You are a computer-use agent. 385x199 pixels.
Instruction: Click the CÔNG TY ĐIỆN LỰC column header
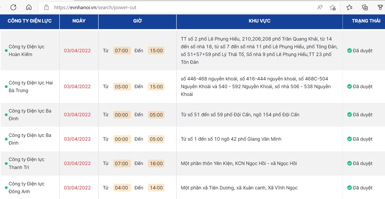click(x=30, y=21)
